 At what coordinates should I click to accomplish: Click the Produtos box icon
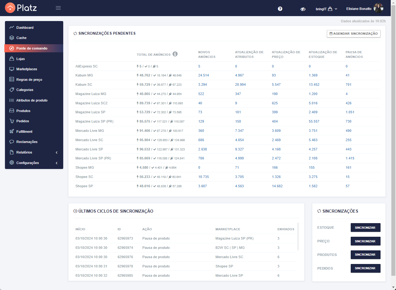(x=12, y=111)
